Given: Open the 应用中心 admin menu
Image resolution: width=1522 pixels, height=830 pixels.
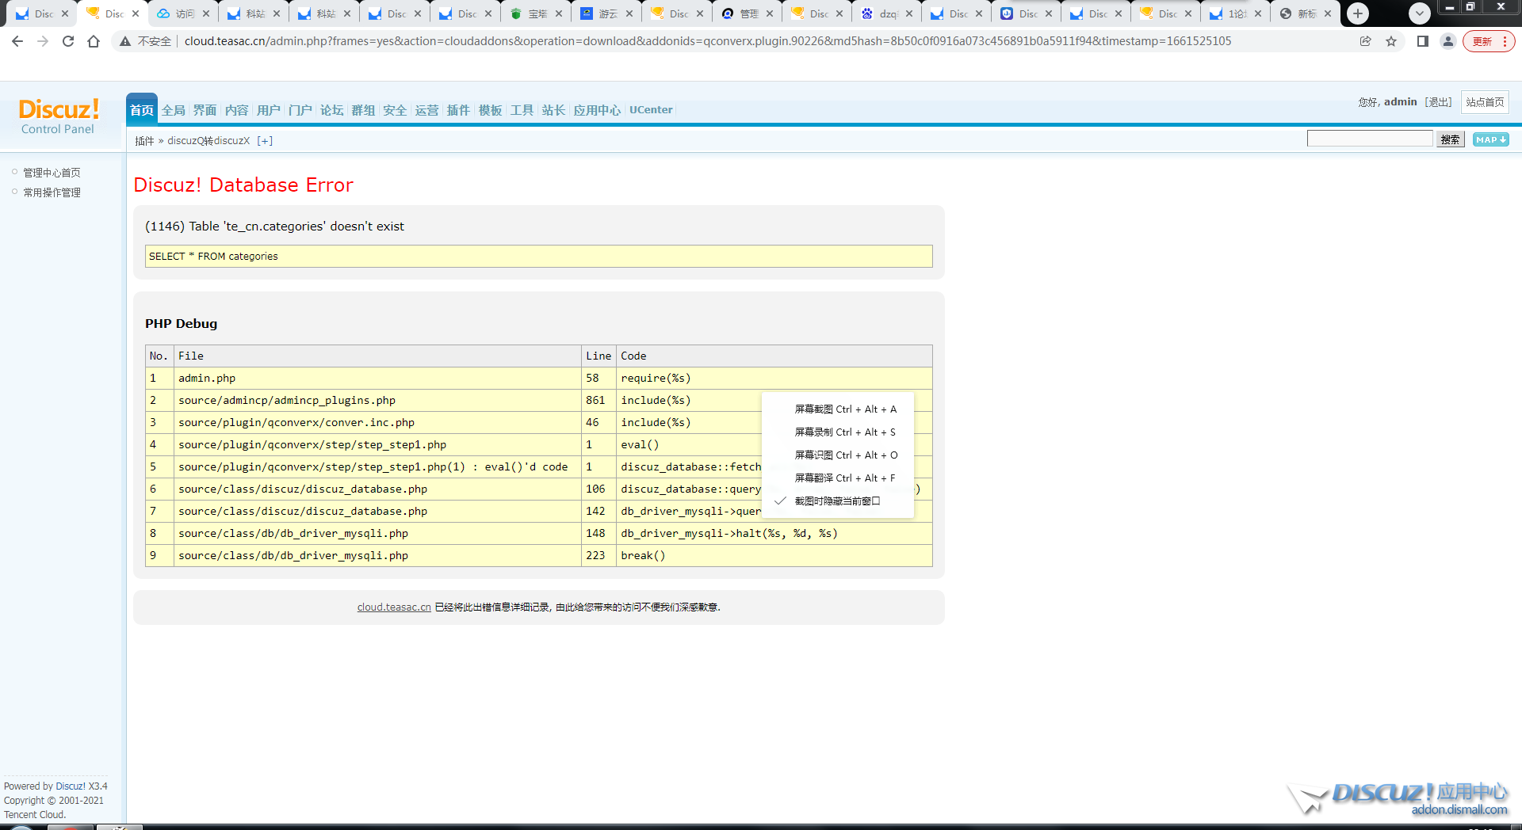Looking at the screenshot, I should tap(598, 110).
